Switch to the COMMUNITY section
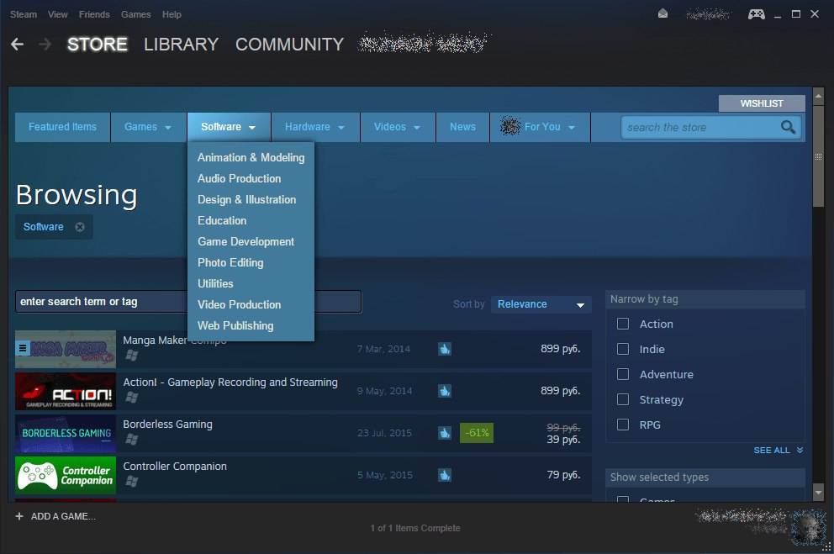This screenshot has height=554, width=834. point(289,44)
